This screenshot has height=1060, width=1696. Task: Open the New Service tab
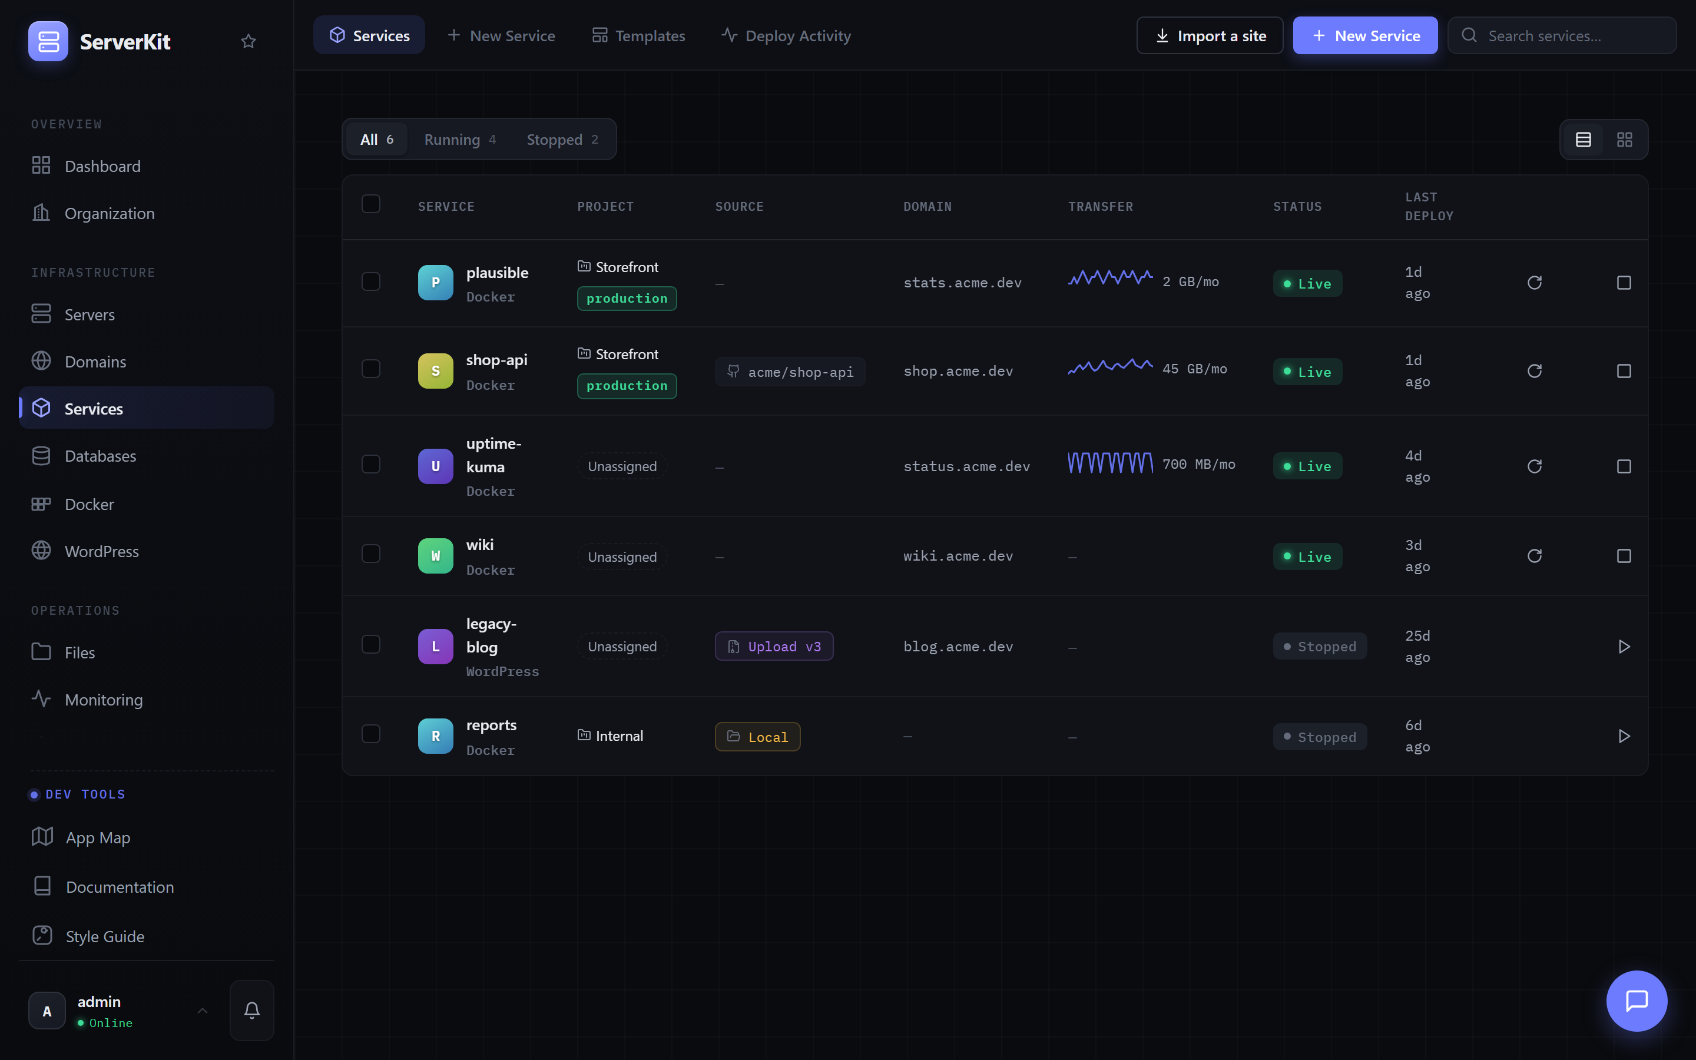(501, 35)
